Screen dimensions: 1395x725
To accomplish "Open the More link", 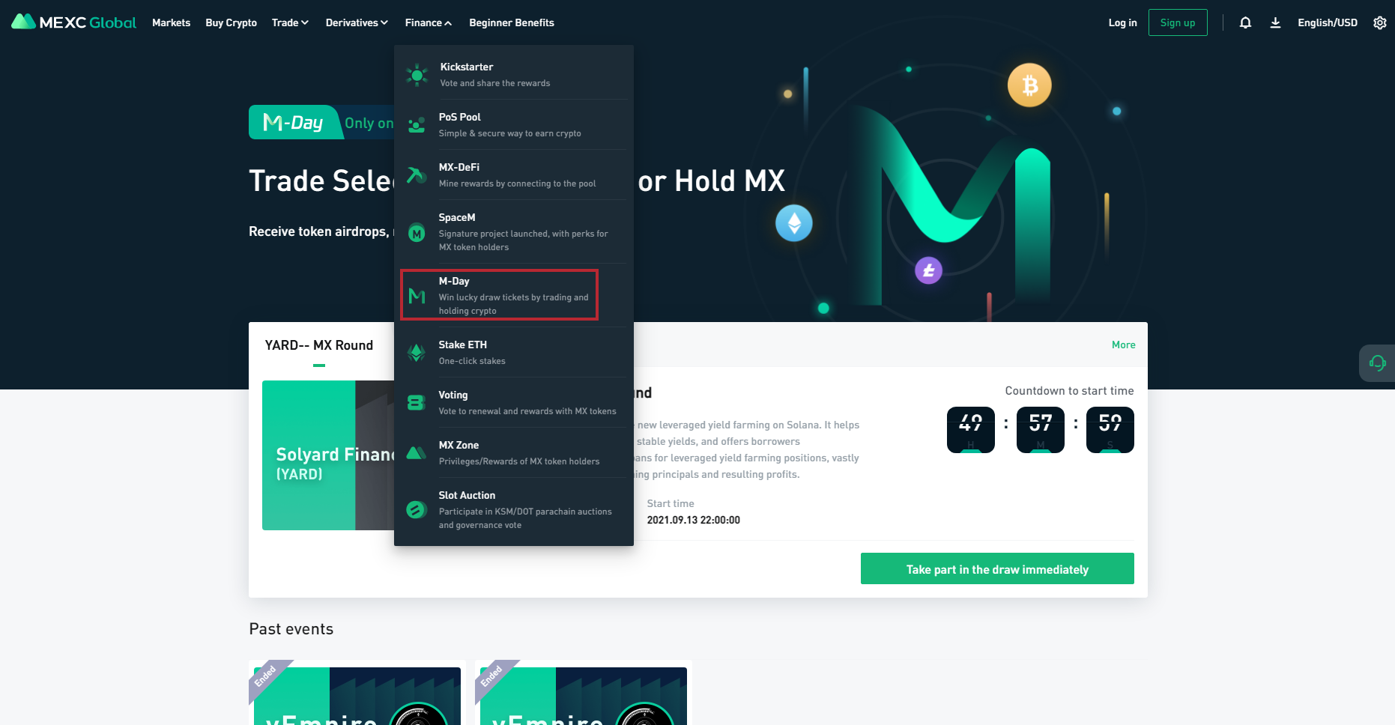I will pos(1123,345).
